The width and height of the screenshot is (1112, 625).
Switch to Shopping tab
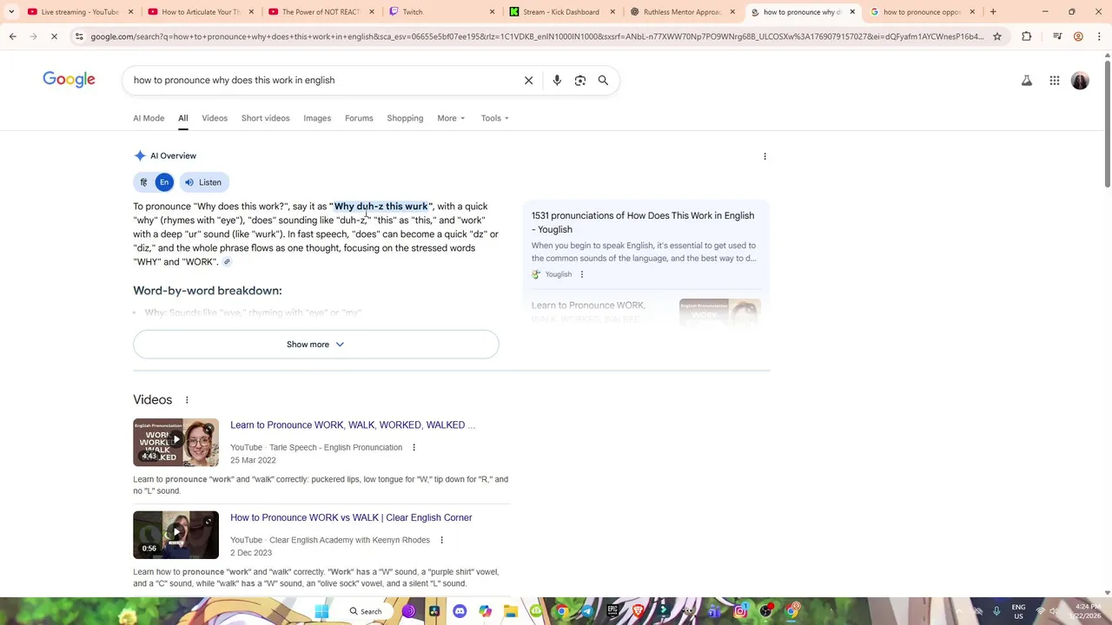coord(405,118)
